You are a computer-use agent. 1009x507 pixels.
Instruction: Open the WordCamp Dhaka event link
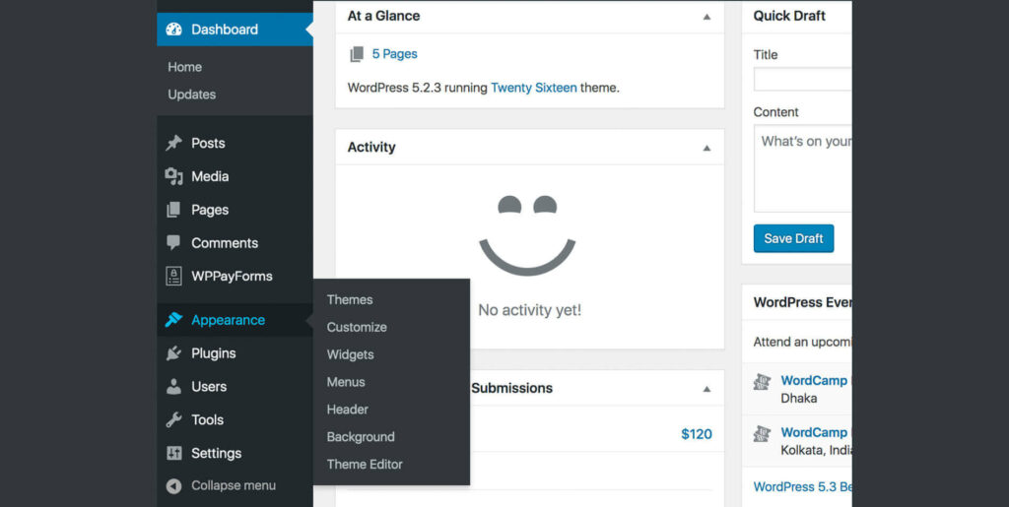(814, 380)
